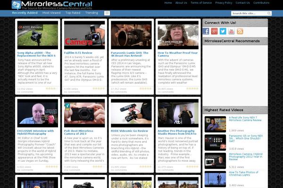Open the YouTube social icon

click(x=232, y=31)
